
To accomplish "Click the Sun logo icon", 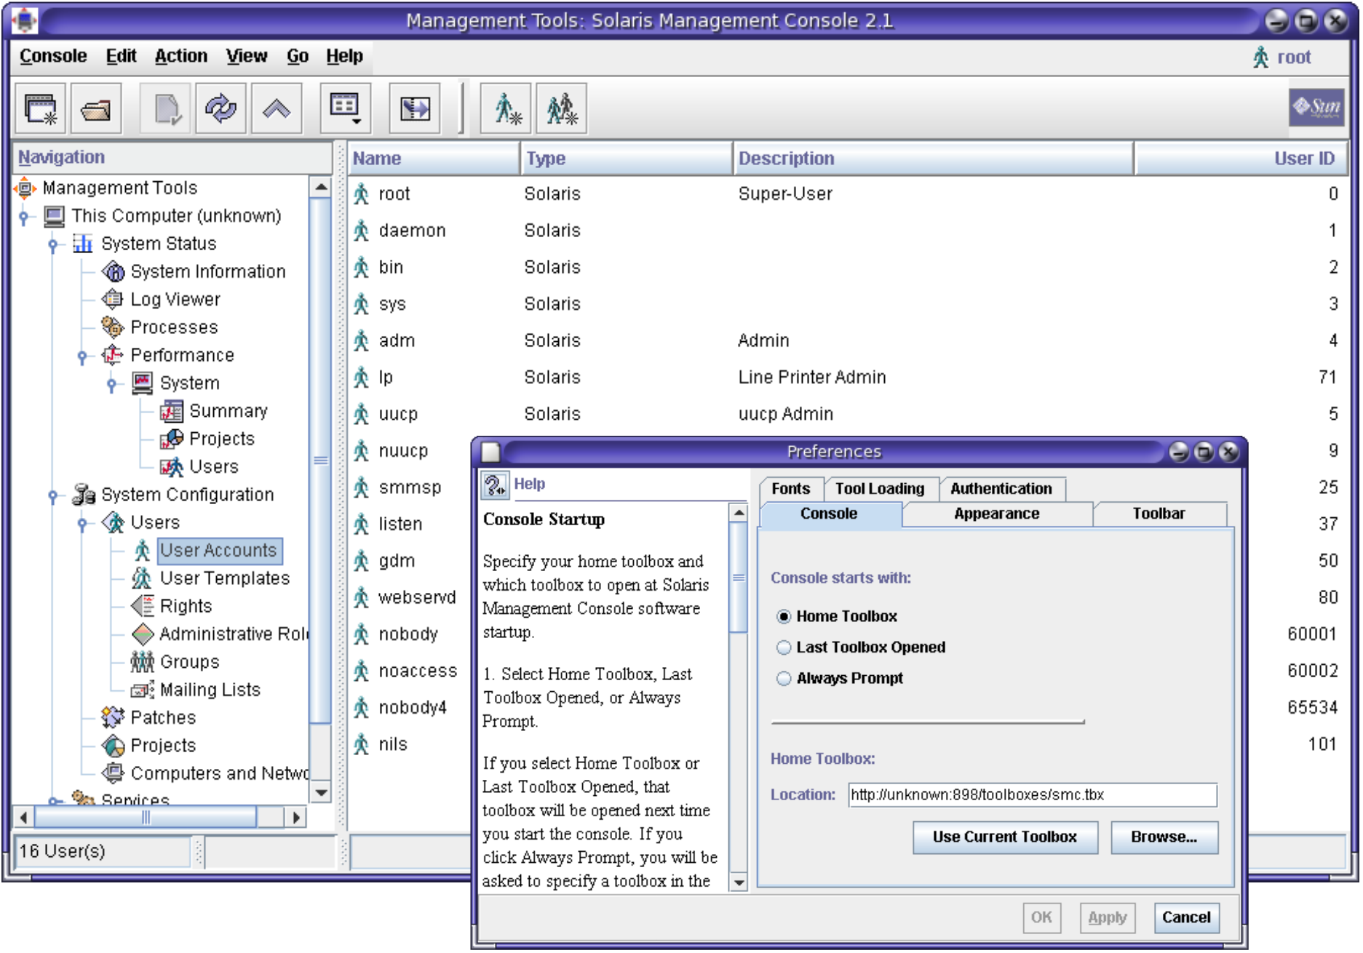I will [1316, 108].
